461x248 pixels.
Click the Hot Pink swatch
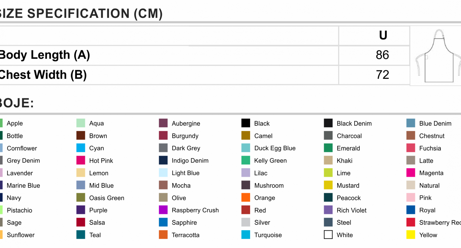[81, 160]
